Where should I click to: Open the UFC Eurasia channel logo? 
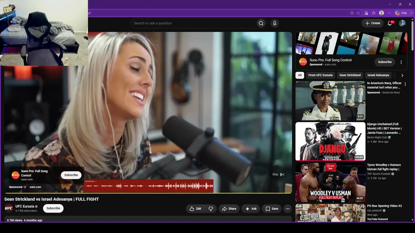pos(8,208)
